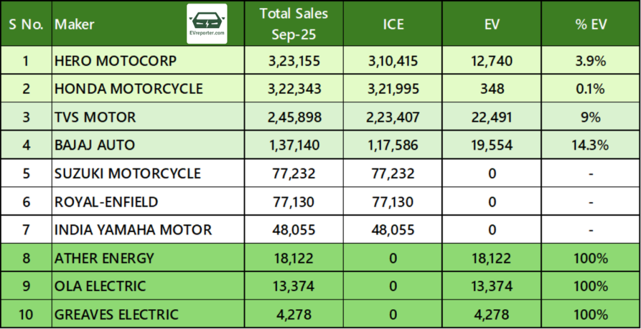
Task: Click SUZUKI MOTORCYCLE maker cell
Action: (x=128, y=173)
